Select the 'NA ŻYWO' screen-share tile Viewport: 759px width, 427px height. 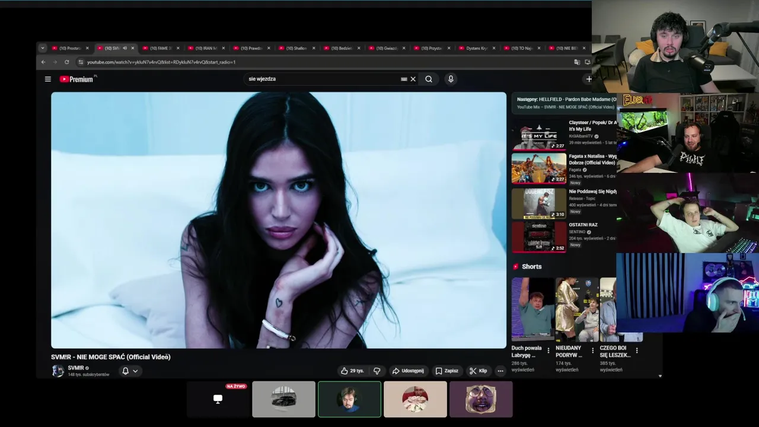218,399
